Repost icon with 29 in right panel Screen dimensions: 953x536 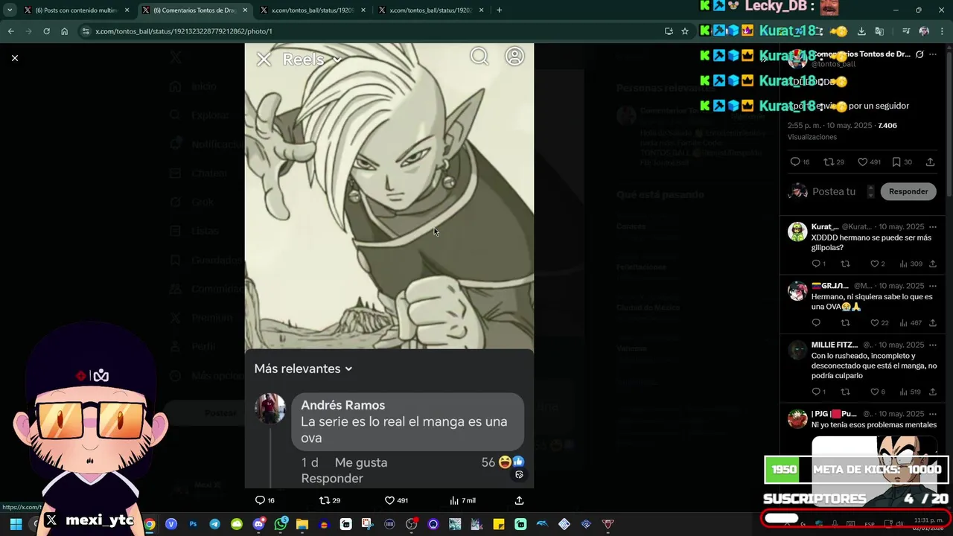pos(834,162)
